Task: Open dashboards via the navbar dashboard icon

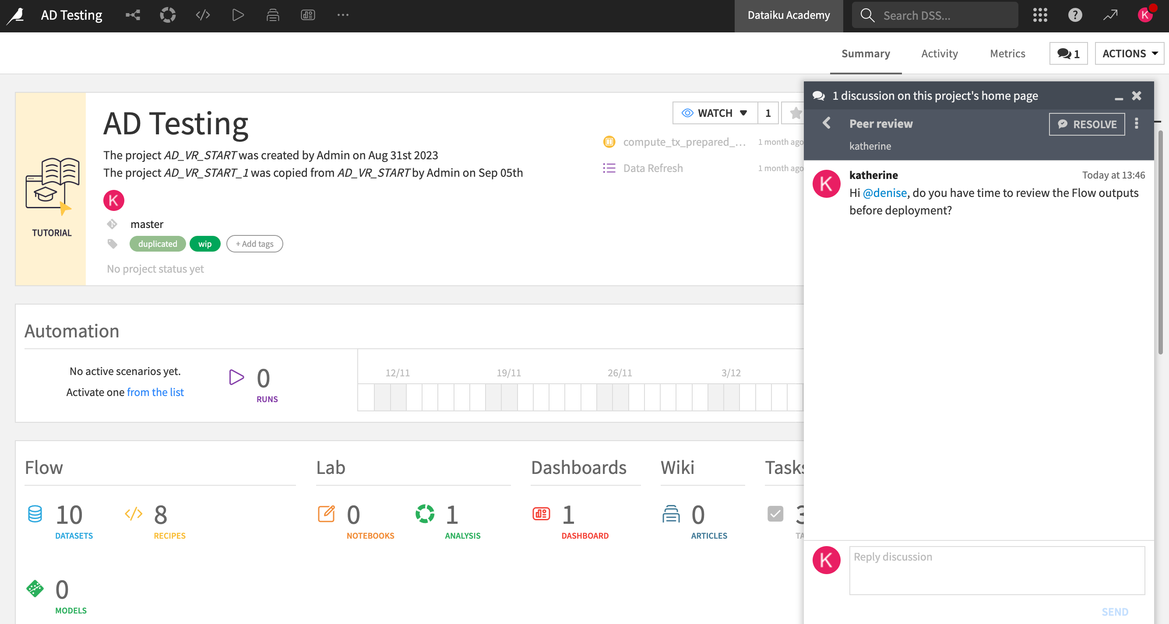Action: 308,15
